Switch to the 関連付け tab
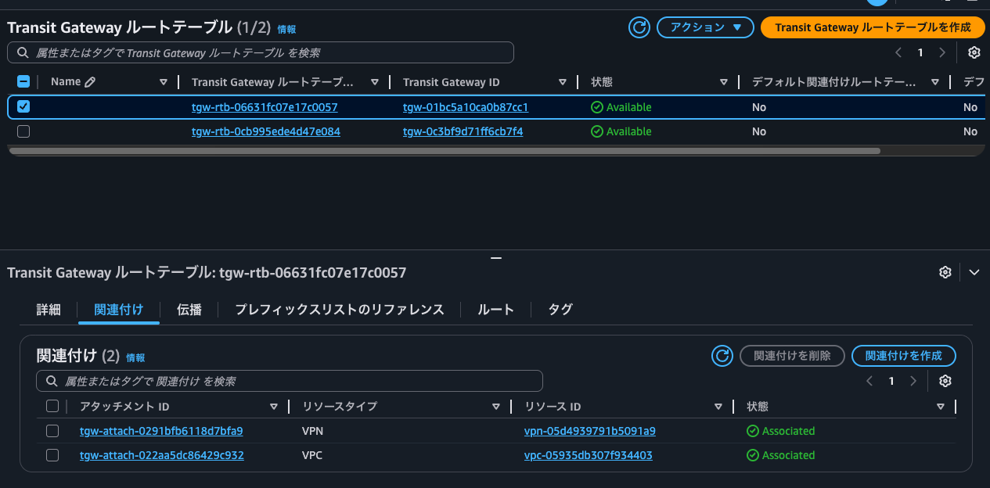This screenshot has width=990, height=488. (x=119, y=310)
